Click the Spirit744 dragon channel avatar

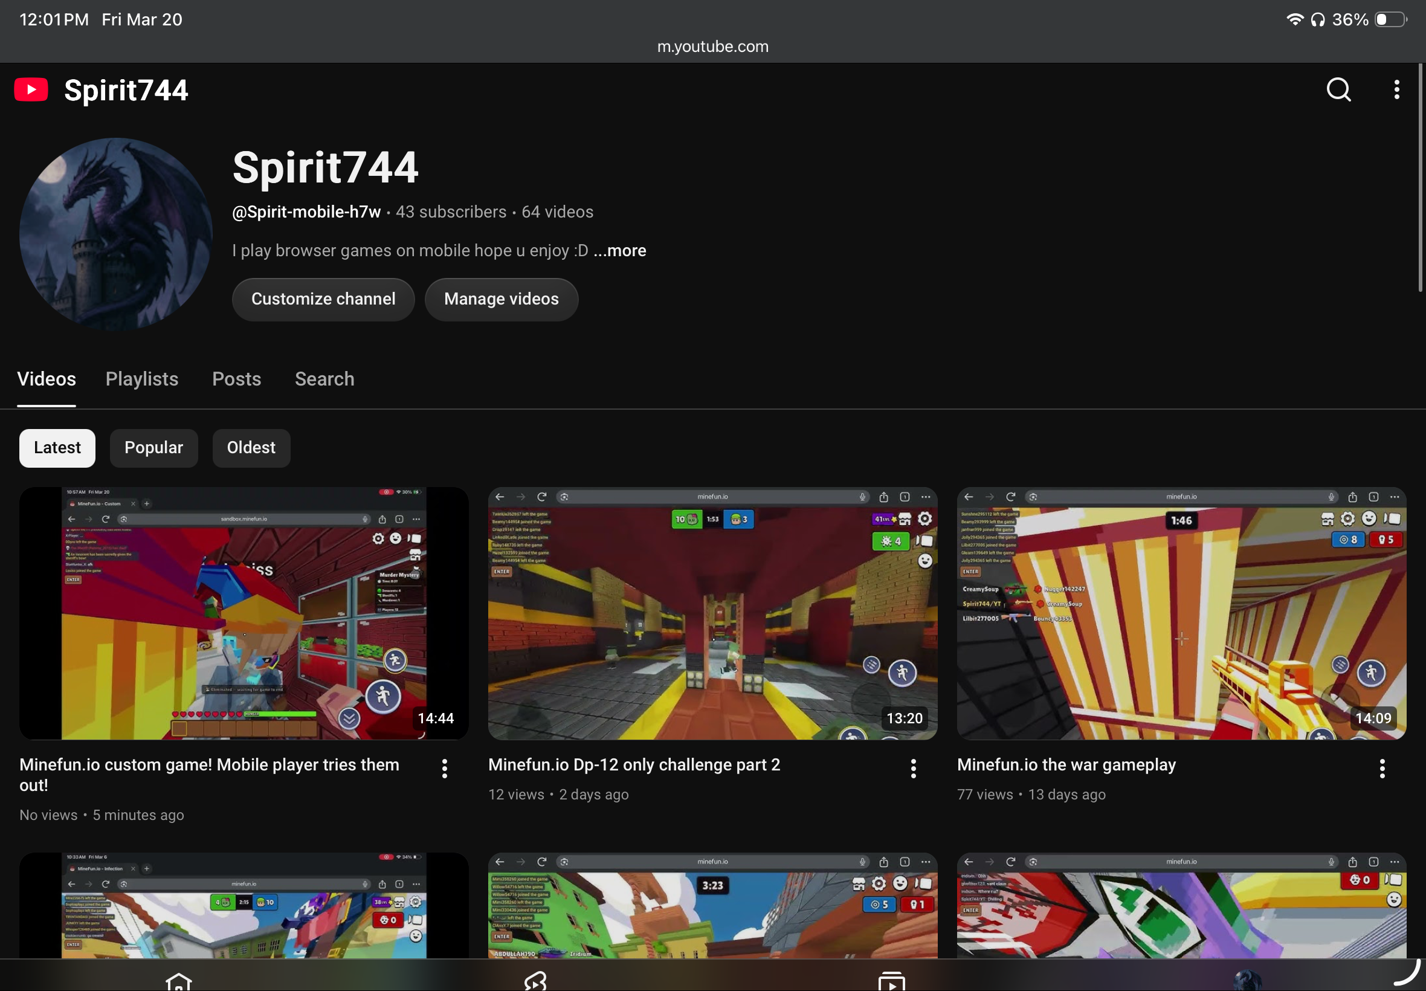click(116, 234)
